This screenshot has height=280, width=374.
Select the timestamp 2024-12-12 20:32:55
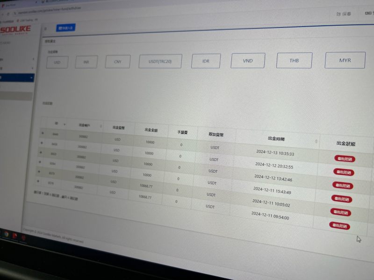click(x=274, y=166)
